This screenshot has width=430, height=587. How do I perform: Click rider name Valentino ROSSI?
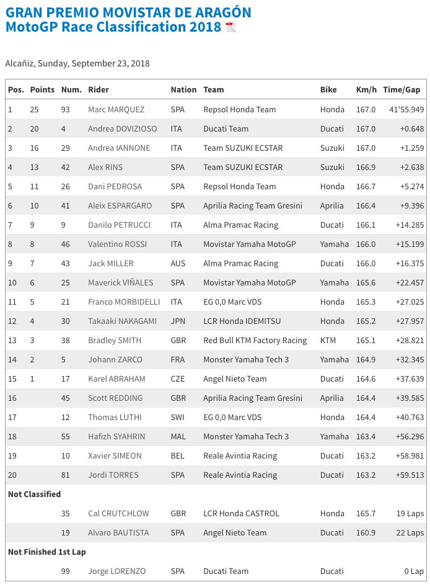116,244
